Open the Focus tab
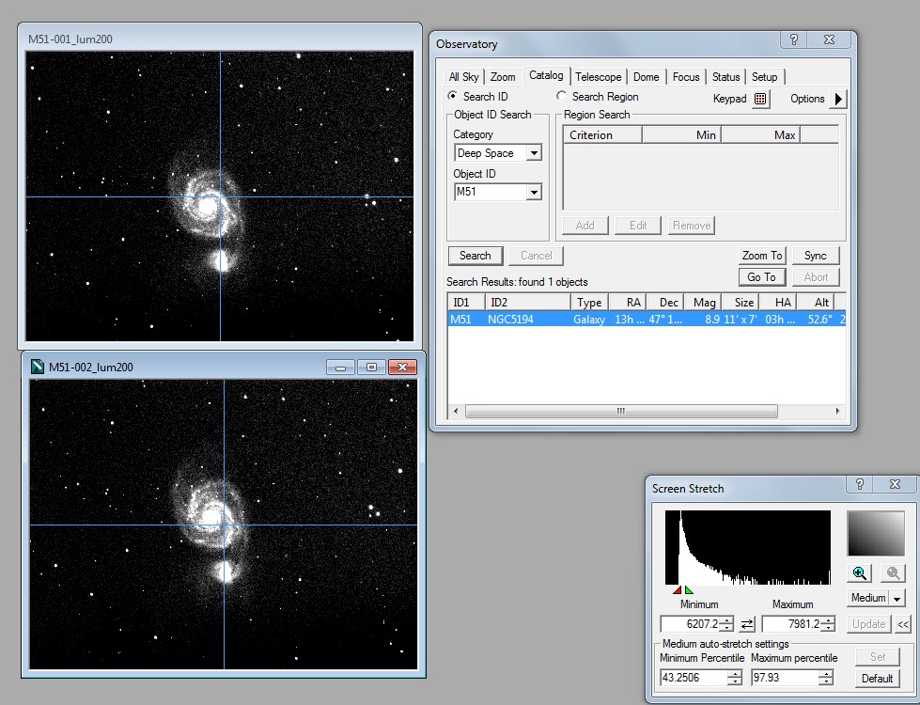Viewport: 920px width, 705px height. pyautogui.click(x=686, y=77)
